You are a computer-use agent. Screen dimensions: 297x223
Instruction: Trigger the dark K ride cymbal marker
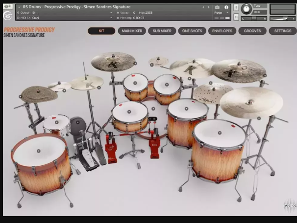[x=265, y=75]
